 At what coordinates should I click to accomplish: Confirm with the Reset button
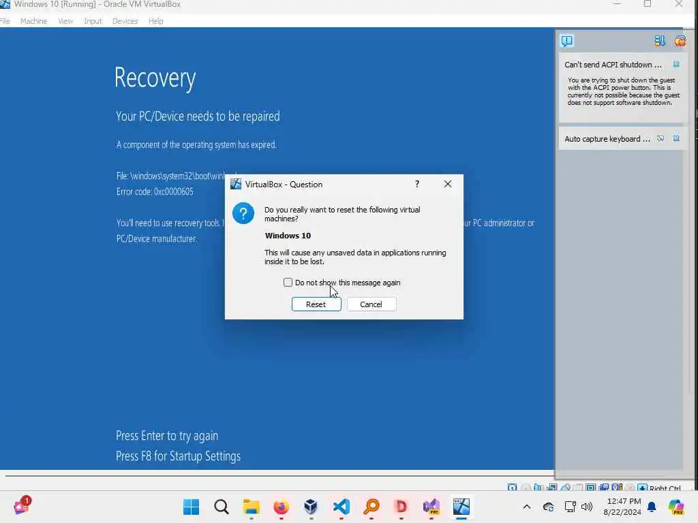click(x=316, y=304)
